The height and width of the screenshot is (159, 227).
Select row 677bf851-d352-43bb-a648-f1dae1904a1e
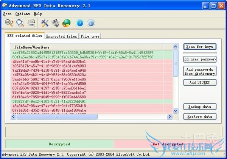[92, 110]
